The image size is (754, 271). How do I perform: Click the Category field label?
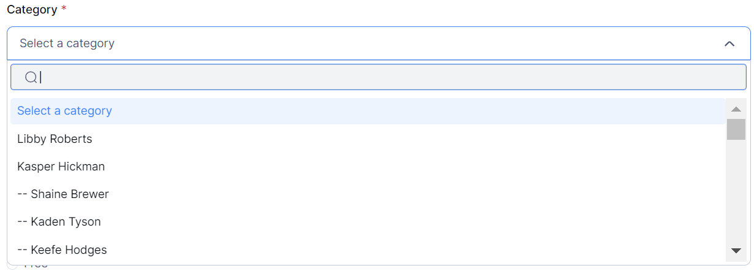[x=31, y=10]
